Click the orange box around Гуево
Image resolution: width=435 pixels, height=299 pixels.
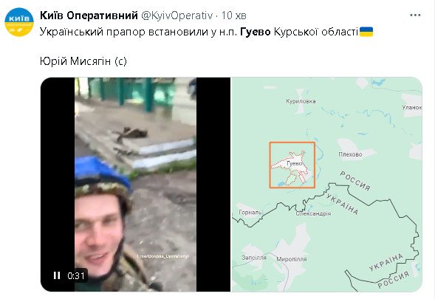click(292, 165)
